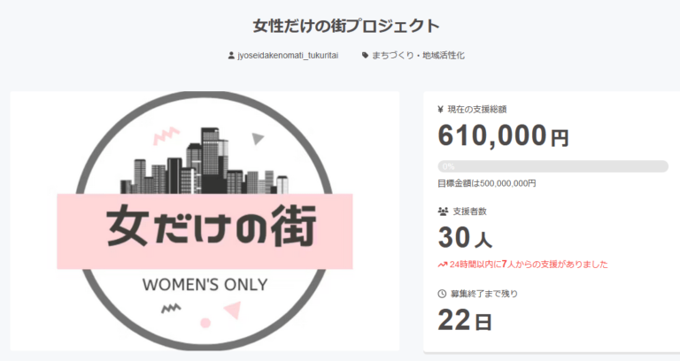
Task: Click the 22日 remaining days figure
Action: [x=465, y=320]
